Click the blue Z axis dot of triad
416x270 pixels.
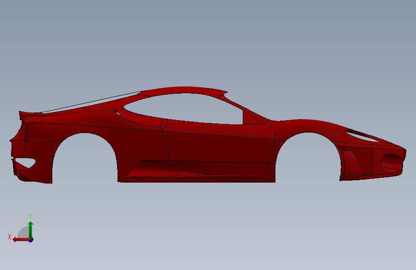click(31, 240)
